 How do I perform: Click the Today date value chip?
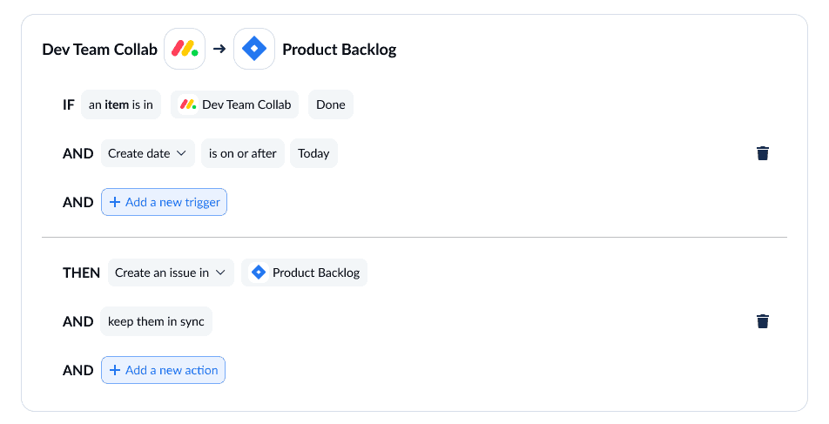[x=313, y=153]
